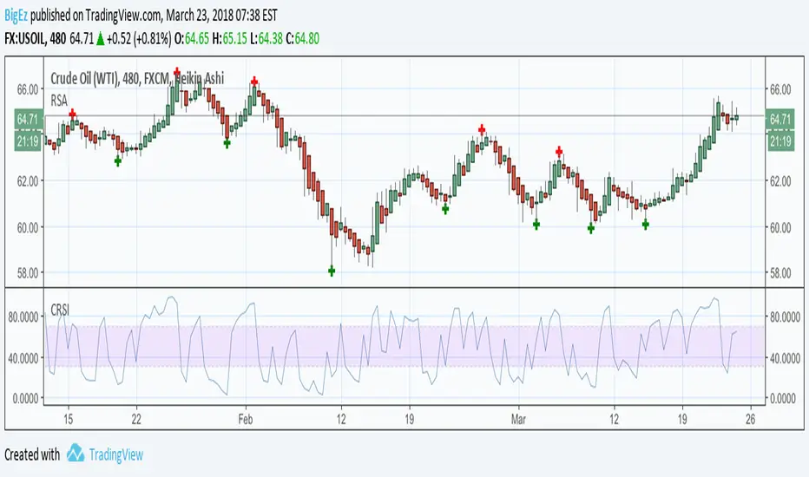Viewport: 809px width, 477px height.
Task: Click the 'Created with' footer text
Action: [x=32, y=454]
